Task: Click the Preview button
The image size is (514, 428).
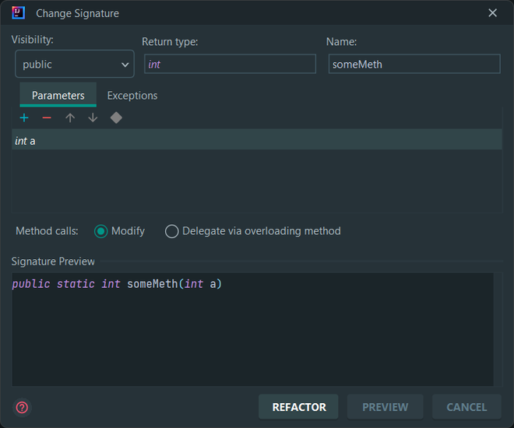Action: (385, 407)
